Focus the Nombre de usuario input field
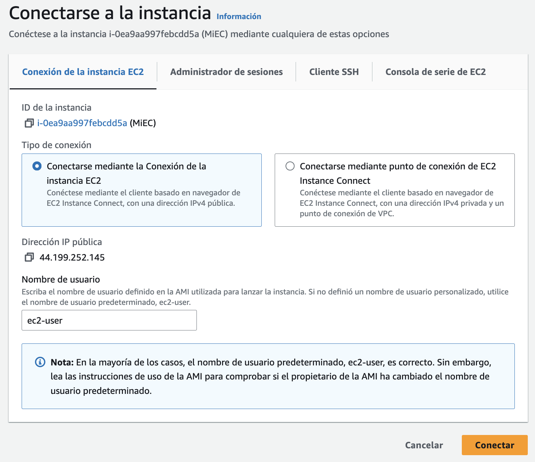The image size is (535, 462). pos(109,320)
